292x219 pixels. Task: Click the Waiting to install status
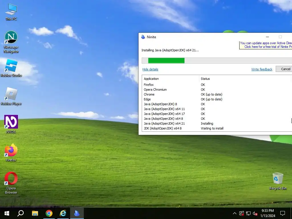pos(212,128)
